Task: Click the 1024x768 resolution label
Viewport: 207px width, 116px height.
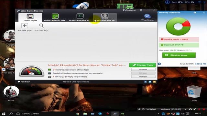Action: pyautogui.click(x=151, y=109)
